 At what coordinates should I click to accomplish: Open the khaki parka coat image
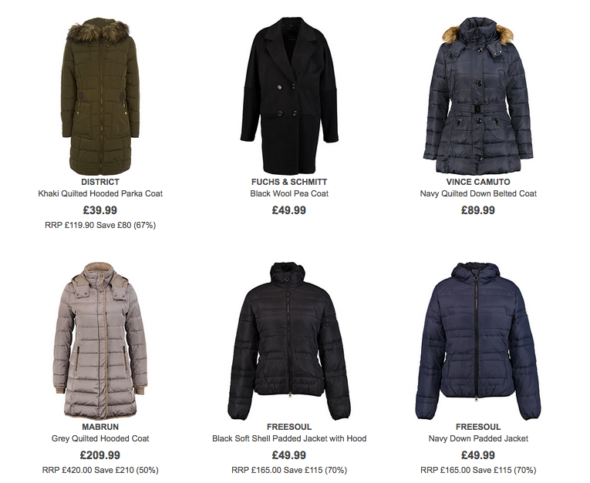(x=100, y=96)
